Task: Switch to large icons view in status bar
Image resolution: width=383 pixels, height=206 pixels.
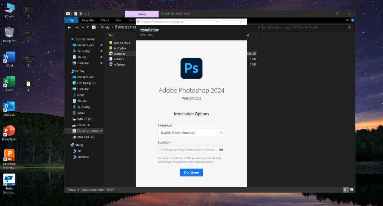Action: 351,190
